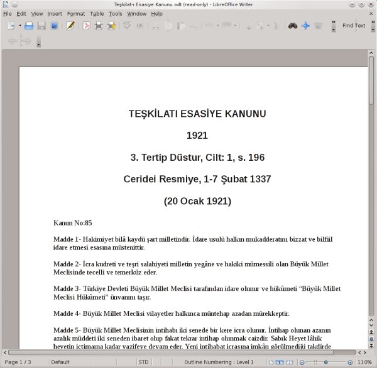Open the View menu
This screenshot has height=368, width=377.
[37, 14]
